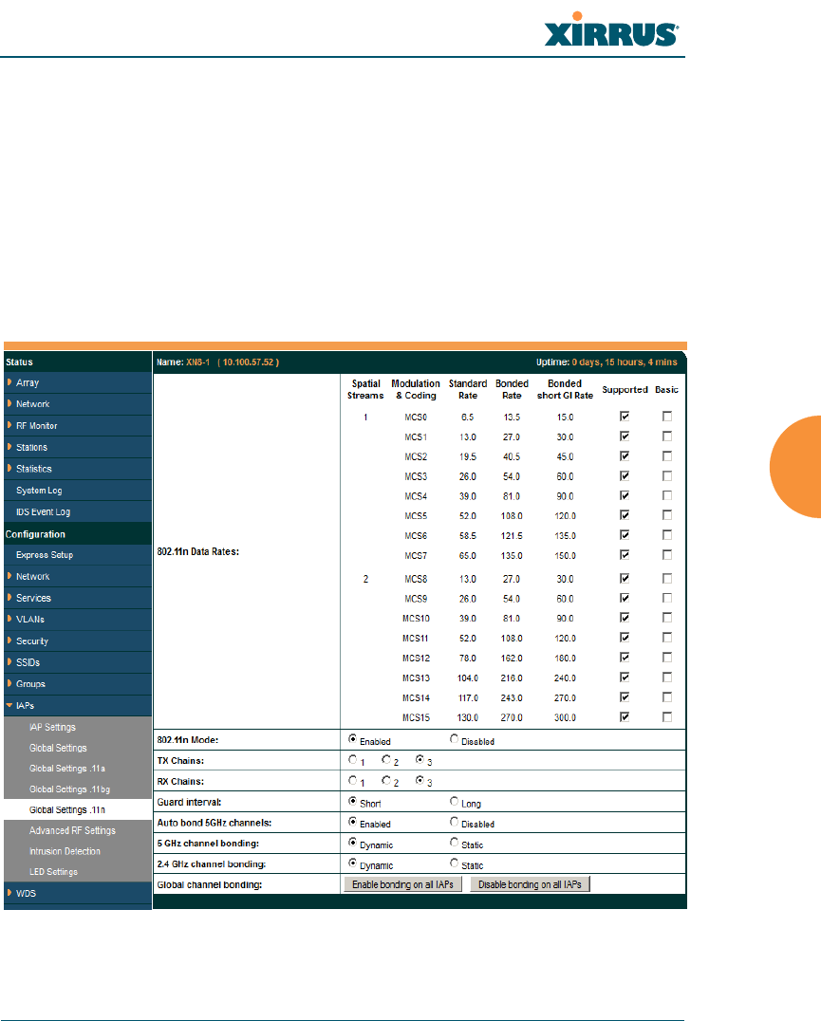Open Advanced RF Settings page
This screenshot has height=1021, width=821.
[72, 830]
